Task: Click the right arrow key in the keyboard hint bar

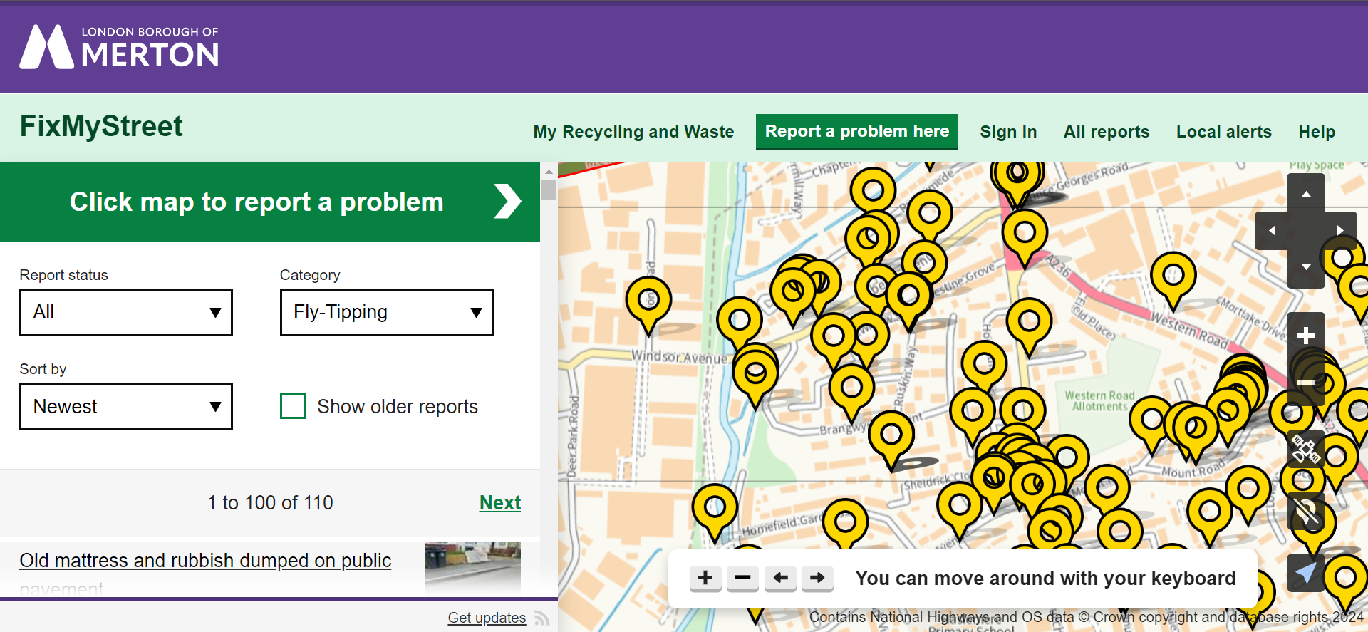Action: coord(817,578)
